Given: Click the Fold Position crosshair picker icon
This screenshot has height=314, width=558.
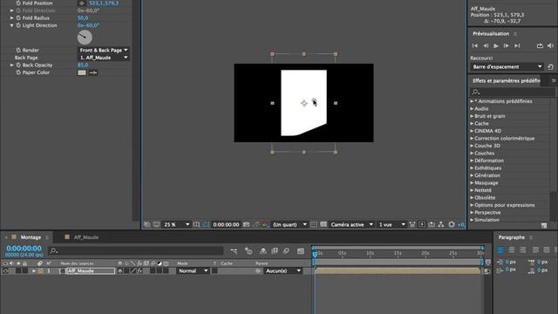Looking at the screenshot, I should pyautogui.click(x=81, y=3).
